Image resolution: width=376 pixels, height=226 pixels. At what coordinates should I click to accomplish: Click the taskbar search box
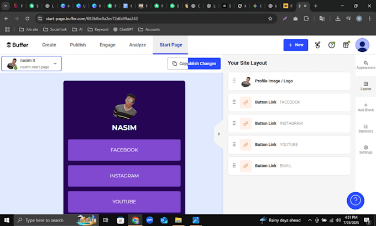tap(56, 220)
